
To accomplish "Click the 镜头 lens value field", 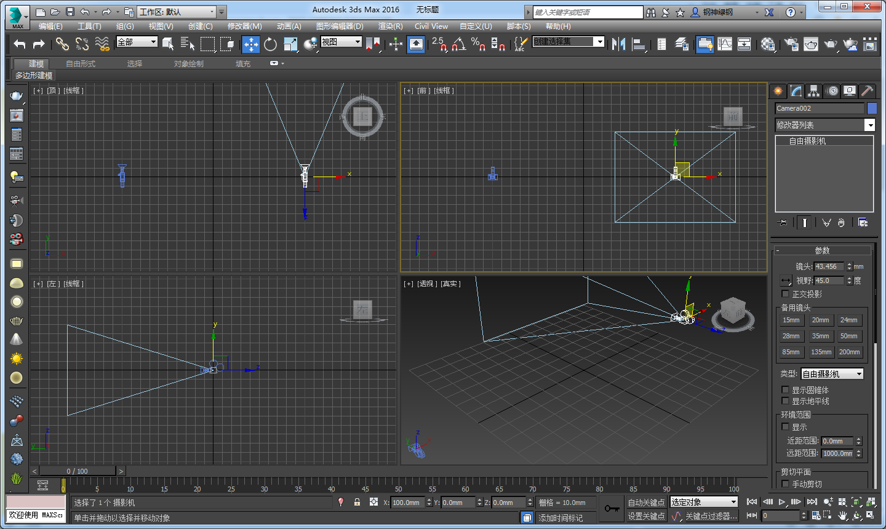I will 829,266.
